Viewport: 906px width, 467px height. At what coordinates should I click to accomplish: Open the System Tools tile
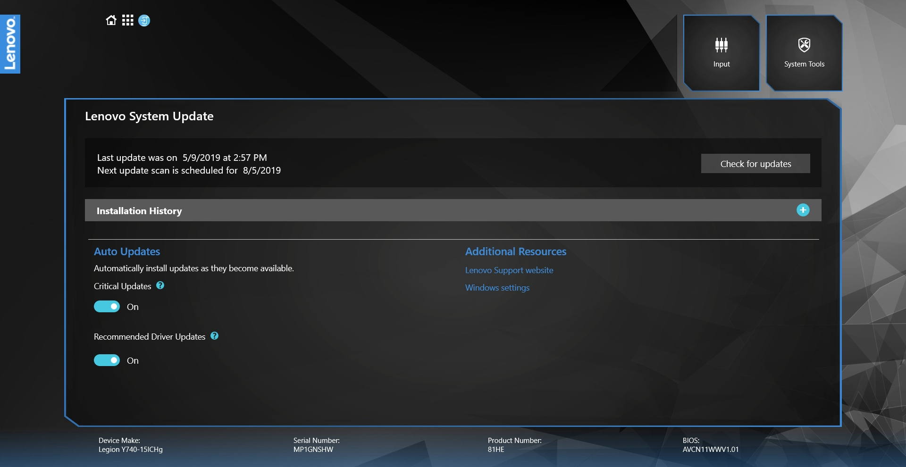(x=804, y=53)
